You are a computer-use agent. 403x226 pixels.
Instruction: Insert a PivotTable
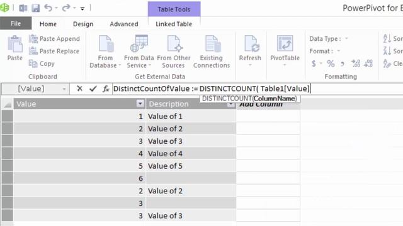click(x=285, y=48)
